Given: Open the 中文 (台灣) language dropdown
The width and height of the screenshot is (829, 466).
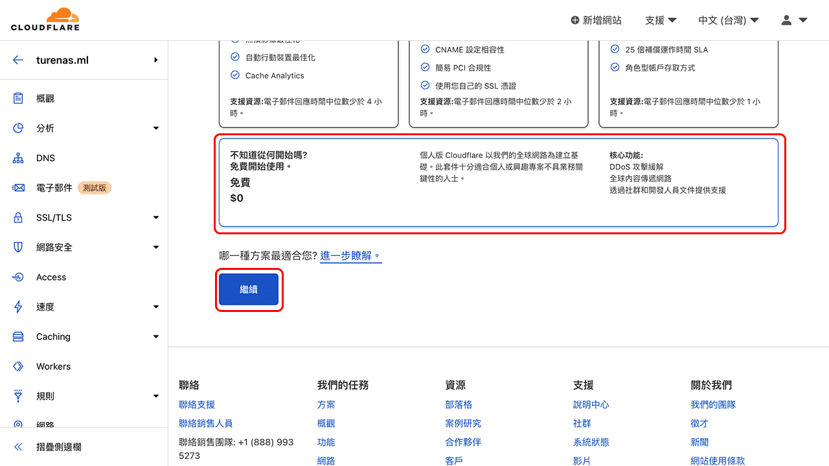Looking at the screenshot, I should (x=728, y=20).
